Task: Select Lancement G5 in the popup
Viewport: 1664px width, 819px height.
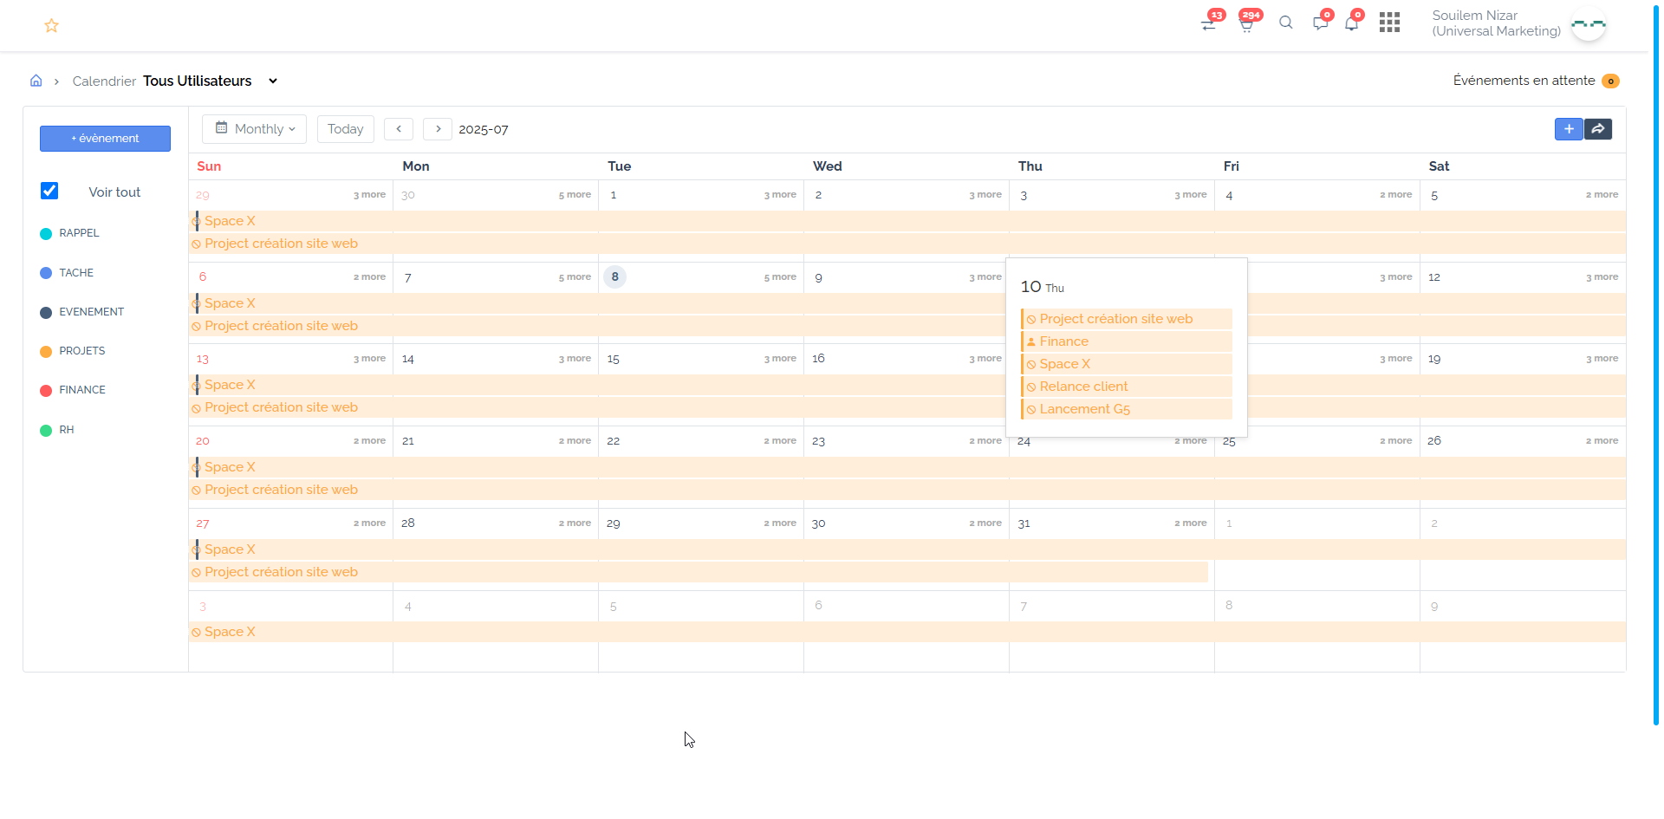Action: (1084, 409)
